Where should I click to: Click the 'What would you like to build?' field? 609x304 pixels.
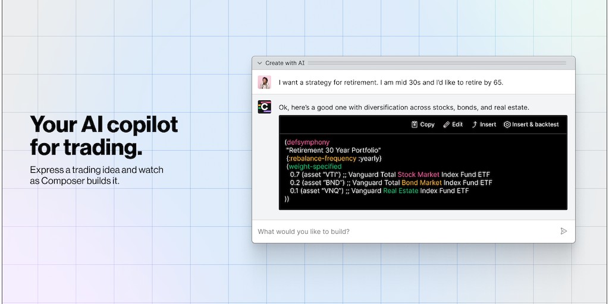404,232
